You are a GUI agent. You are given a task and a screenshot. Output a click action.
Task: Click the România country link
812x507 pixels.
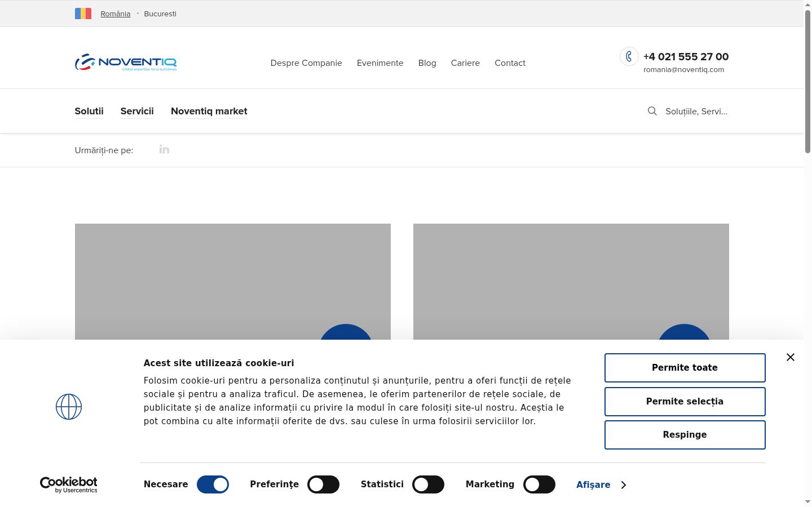coord(116,14)
